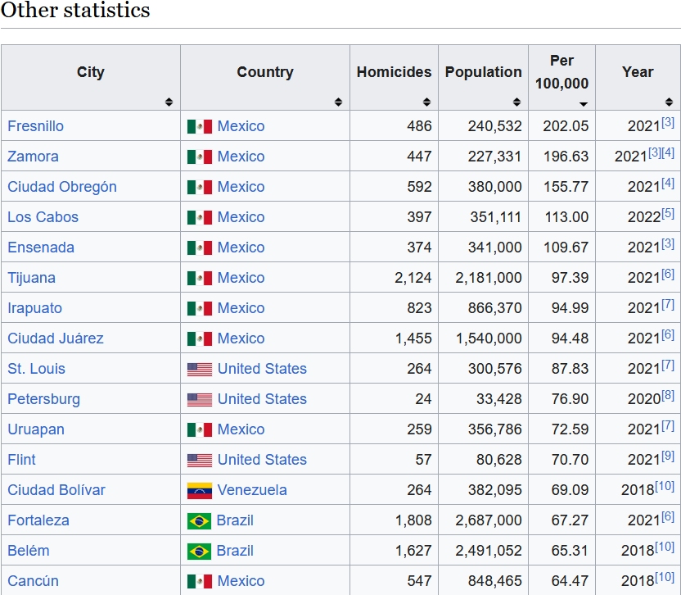Open Mexico link in Ensenada row
The image size is (681, 595).
point(241,248)
